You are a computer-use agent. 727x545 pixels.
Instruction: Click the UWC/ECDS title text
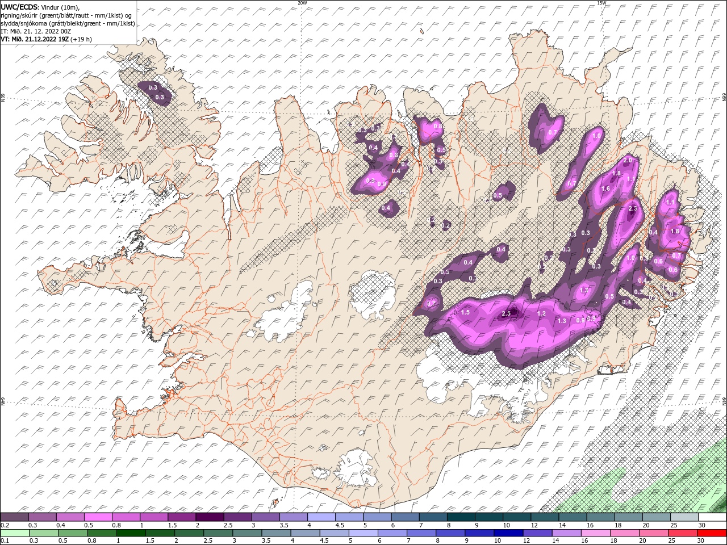[19, 6]
